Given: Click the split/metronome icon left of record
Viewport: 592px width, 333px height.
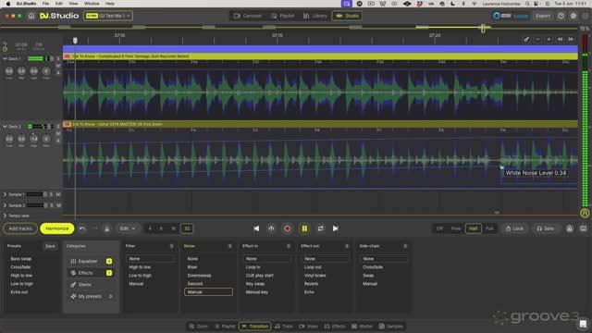Looking at the screenshot, I should tap(271, 228).
